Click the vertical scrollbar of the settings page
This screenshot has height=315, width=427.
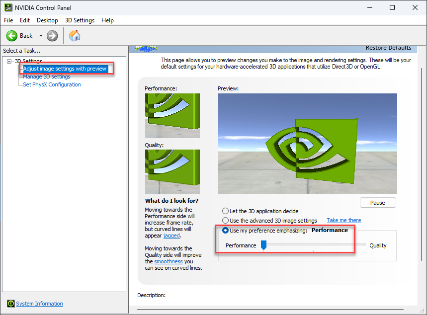(422, 164)
